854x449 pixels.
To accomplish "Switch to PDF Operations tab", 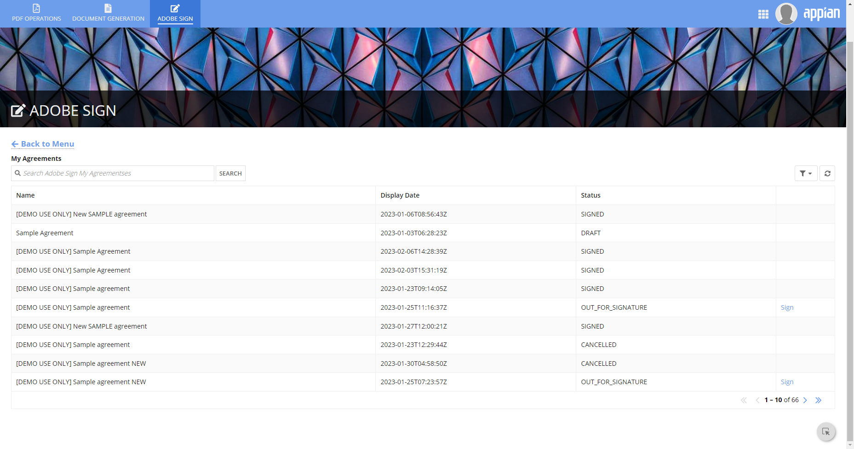I will 36,13.
